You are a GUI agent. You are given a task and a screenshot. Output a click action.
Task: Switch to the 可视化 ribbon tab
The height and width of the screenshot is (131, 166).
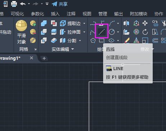(x=17, y=14)
